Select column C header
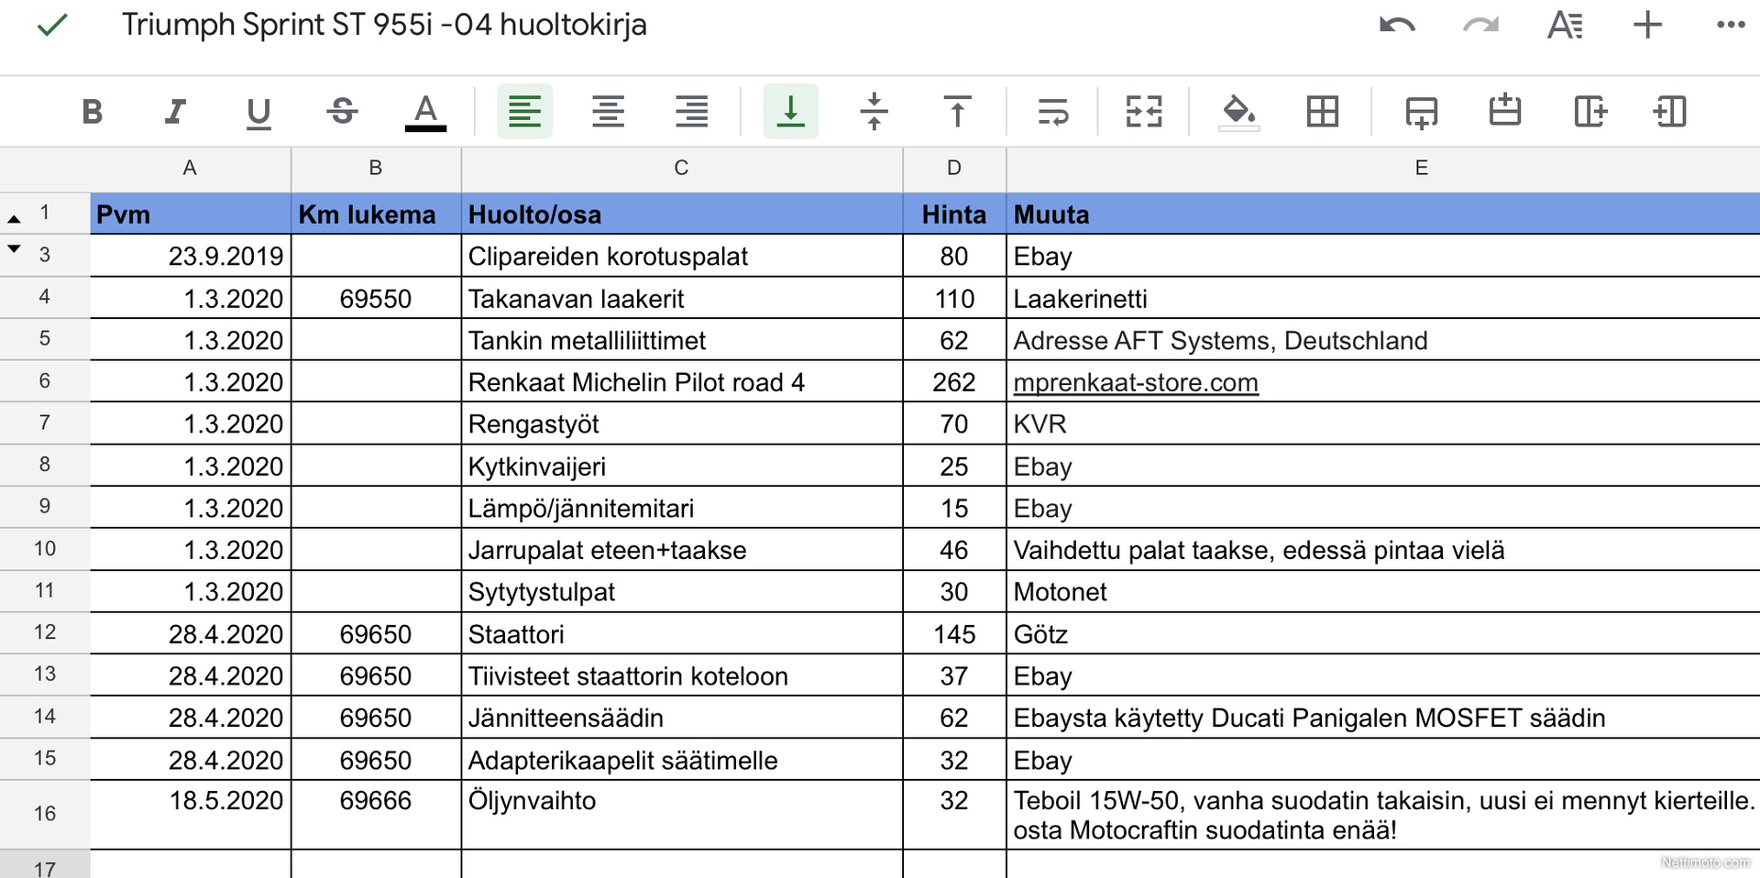 point(681,169)
